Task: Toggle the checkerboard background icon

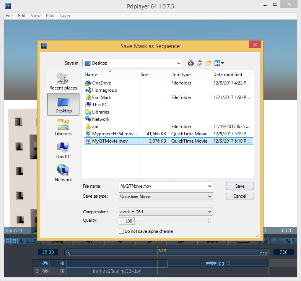Action: click(x=288, y=241)
